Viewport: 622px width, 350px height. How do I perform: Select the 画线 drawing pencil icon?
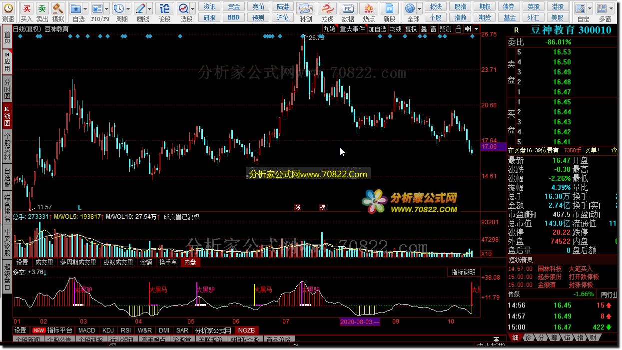tap(140, 8)
